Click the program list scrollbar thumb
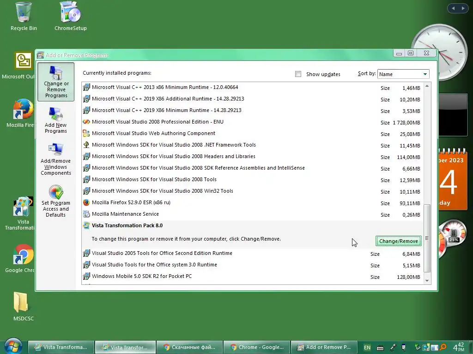Image resolution: width=473 pixels, height=354 pixels. 427,238
